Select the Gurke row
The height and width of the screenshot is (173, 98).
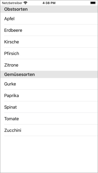click(49, 84)
